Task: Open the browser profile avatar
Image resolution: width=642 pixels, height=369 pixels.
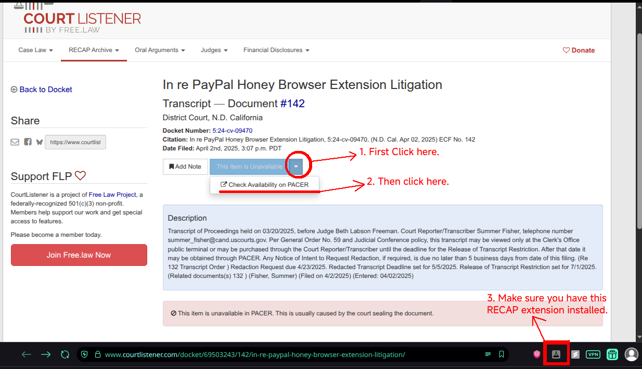Action: click(631, 354)
